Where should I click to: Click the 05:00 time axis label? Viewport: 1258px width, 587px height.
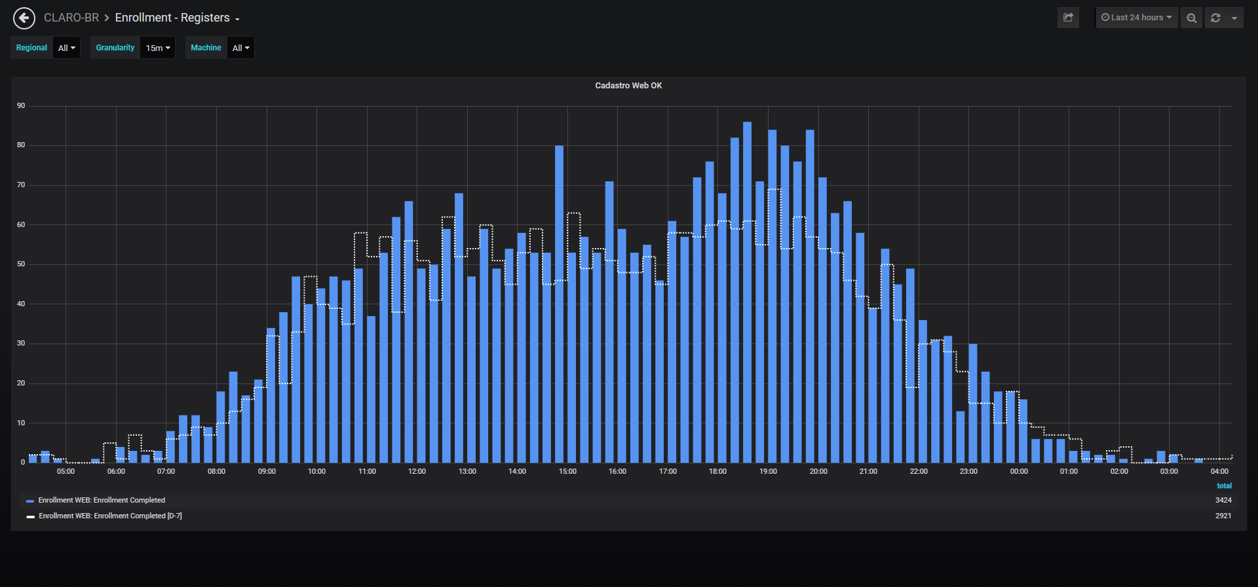tap(66, 471)
